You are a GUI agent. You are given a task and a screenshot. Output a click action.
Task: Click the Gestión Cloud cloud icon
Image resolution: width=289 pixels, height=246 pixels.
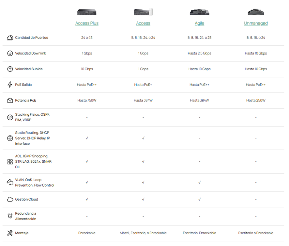[10, 199]
